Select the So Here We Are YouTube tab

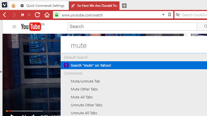[x=94, y=6]
